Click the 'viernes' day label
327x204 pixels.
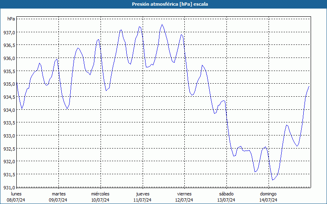184,194
